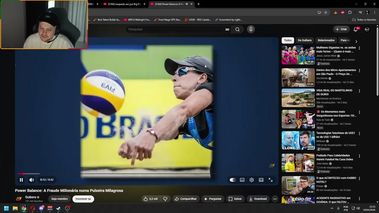Open the account avatar menu on YouTube
The image size is (379, 213).
coord(367,29)
